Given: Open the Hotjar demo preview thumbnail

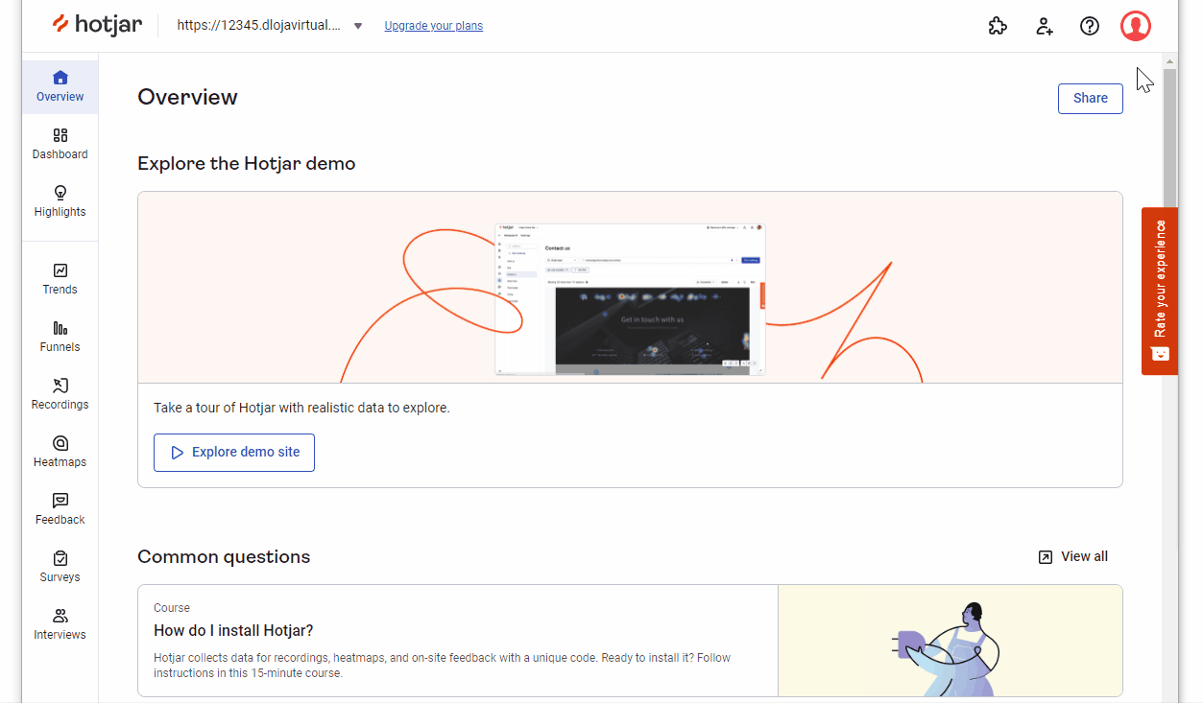Looking at the screenshot, I should coord(631,299).
